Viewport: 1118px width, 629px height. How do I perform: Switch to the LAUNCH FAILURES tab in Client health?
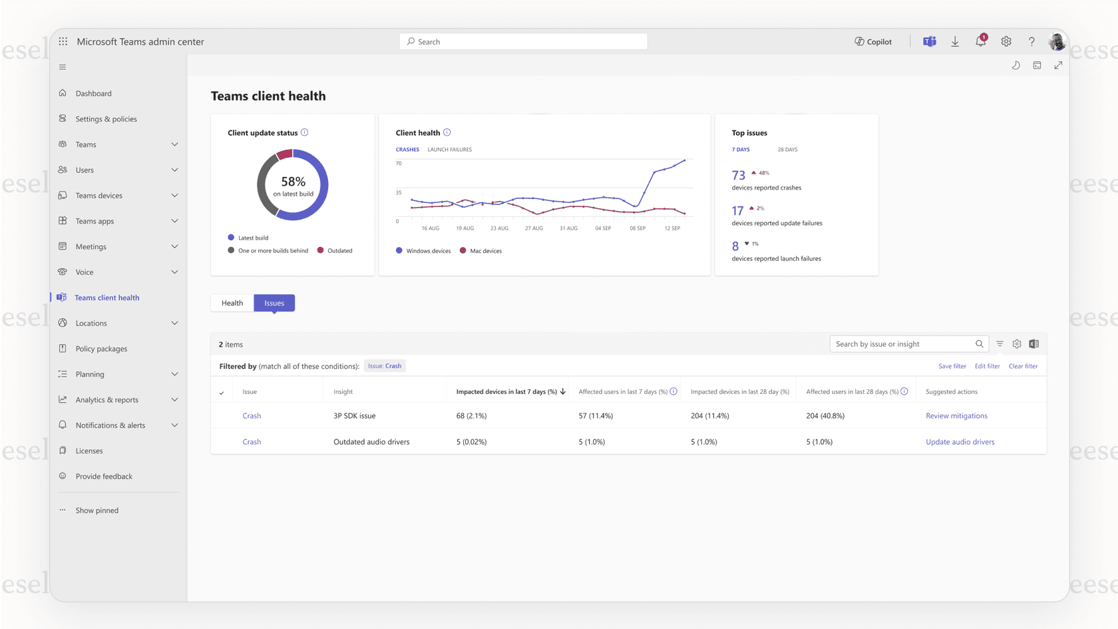tap(449, 149)
